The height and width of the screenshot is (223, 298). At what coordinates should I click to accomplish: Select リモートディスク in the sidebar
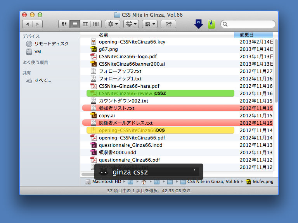(x=47, y=44)
